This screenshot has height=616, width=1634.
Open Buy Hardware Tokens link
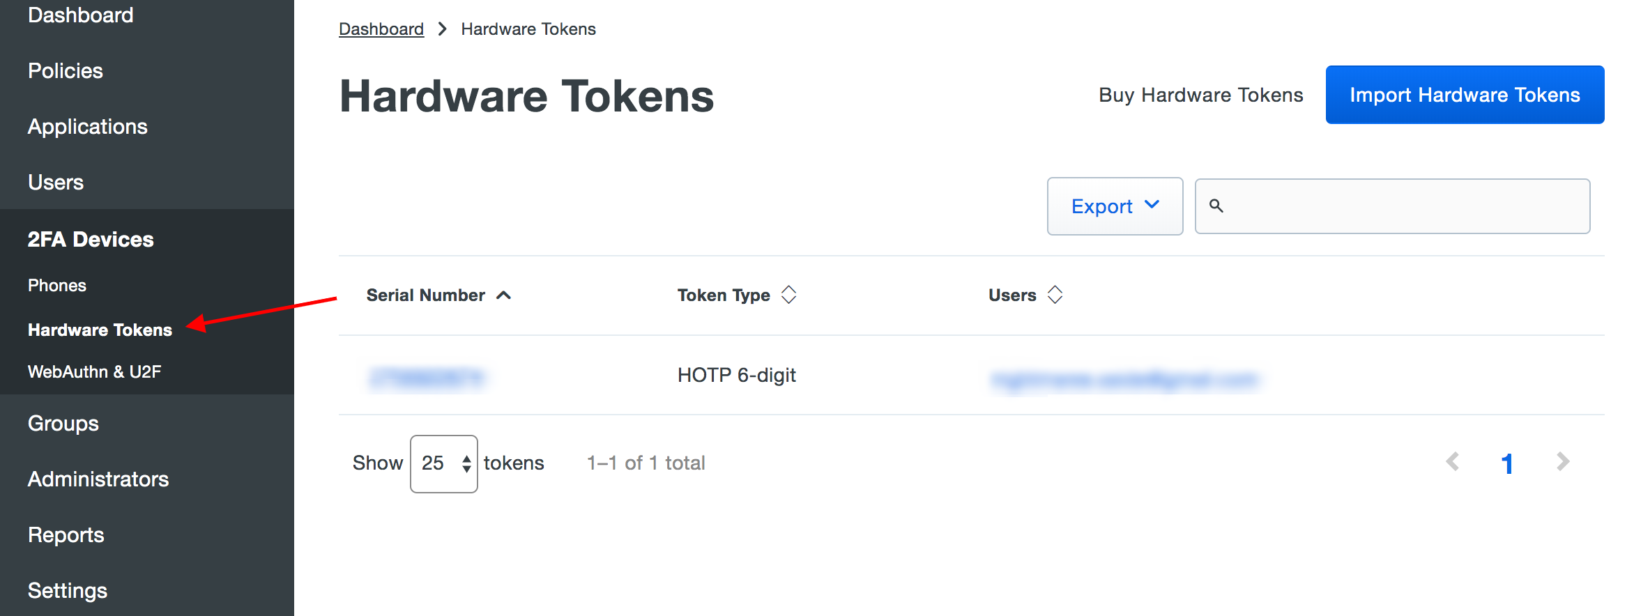click(x=1200, y=95)
